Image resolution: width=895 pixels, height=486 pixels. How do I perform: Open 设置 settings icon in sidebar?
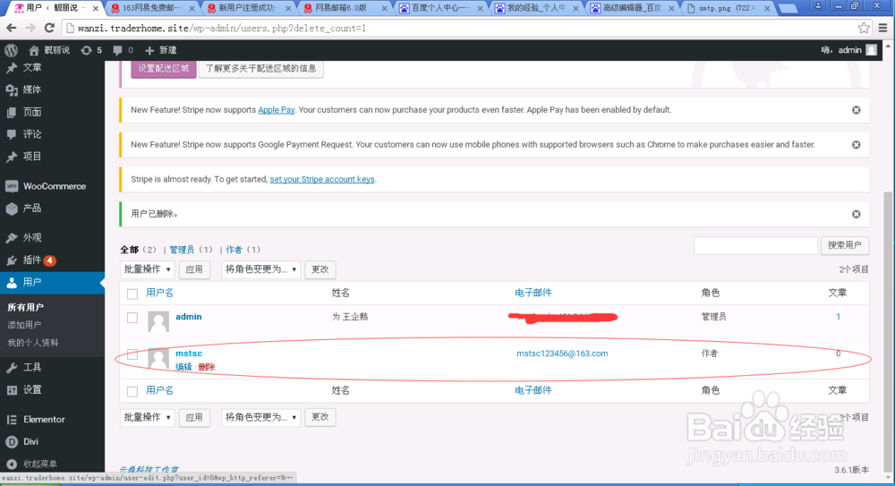click(x=12, y=390)
